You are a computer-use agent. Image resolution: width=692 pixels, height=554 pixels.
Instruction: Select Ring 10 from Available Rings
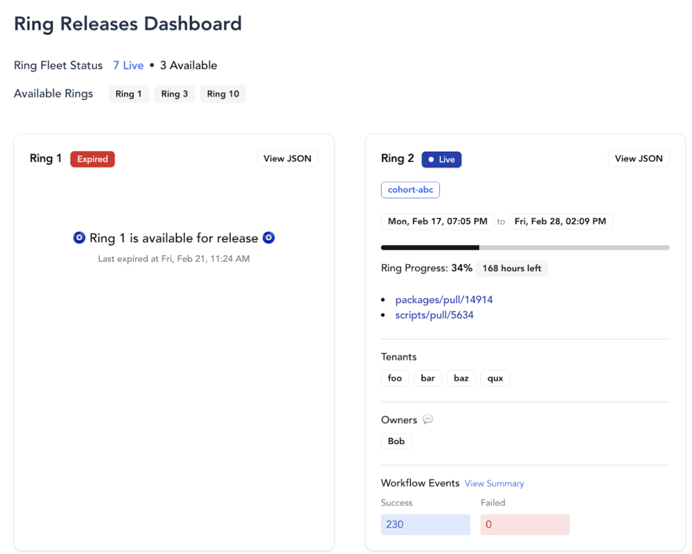[x=223, y=94]
